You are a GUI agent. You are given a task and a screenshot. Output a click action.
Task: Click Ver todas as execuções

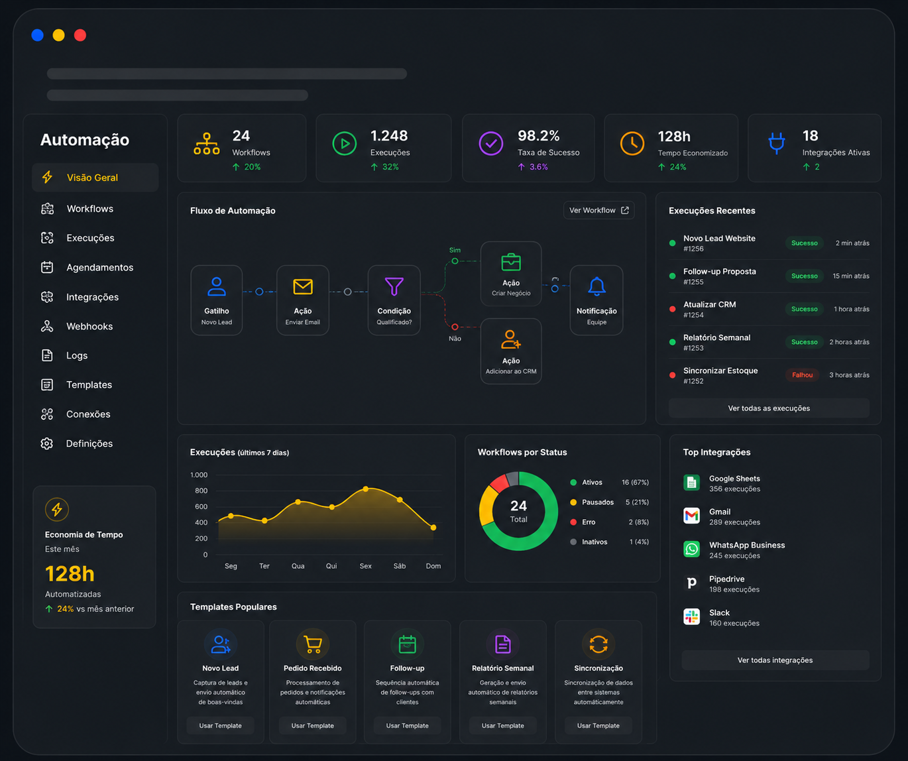tap(769, 408)
